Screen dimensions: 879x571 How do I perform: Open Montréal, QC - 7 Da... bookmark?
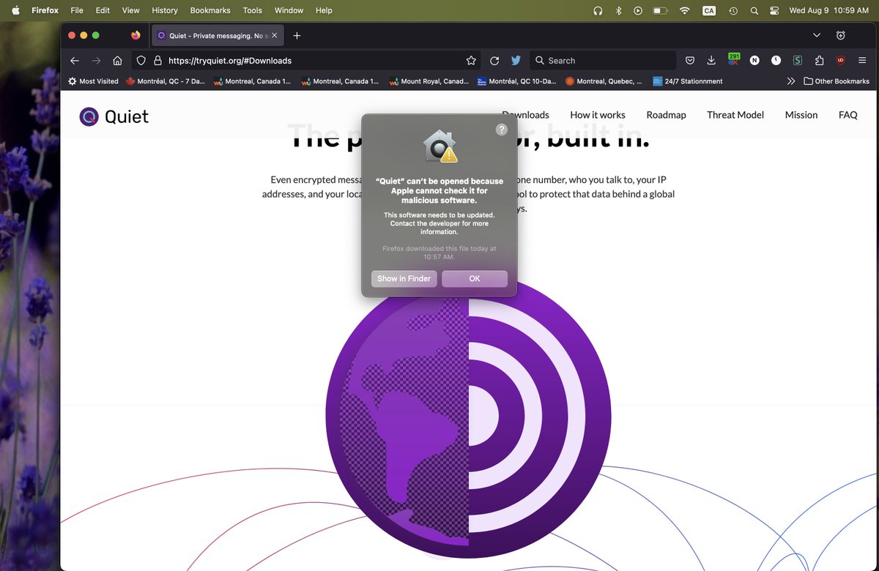pyautogui.click(x=166, y=81)
